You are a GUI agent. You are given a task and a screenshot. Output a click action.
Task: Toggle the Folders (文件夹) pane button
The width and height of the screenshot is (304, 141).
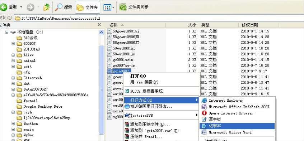tap(88, 8)
